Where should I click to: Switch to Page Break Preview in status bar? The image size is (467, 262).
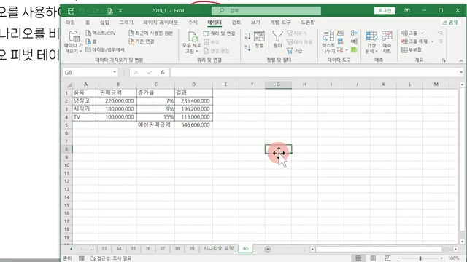tap(387, 258)
